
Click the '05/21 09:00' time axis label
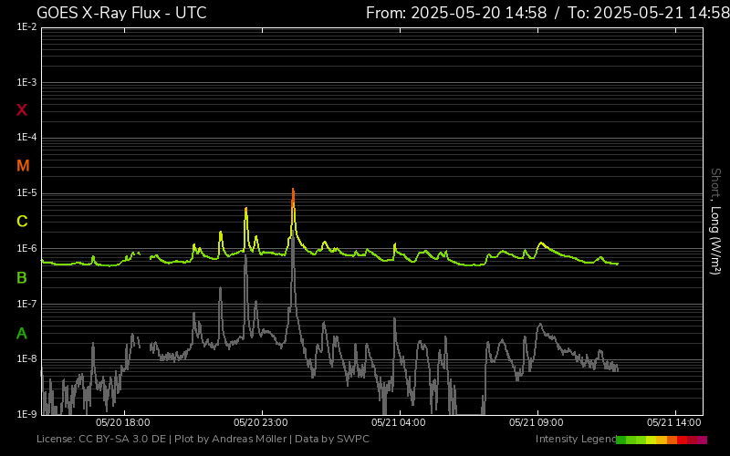pos(537,422)
